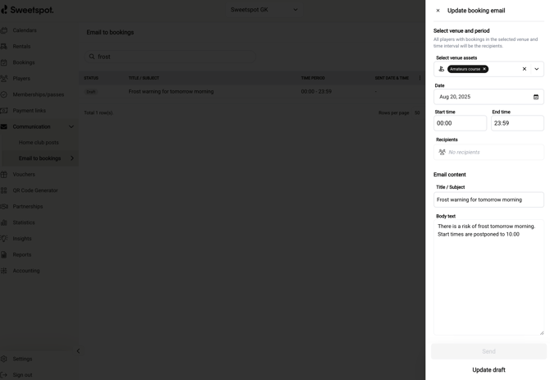
Task: Click Update draft
Action: tap(488, 370)
